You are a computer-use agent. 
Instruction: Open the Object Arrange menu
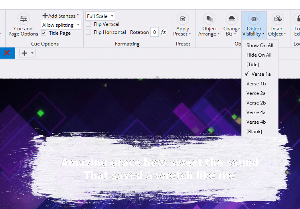pos(209,24)
